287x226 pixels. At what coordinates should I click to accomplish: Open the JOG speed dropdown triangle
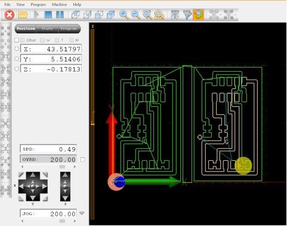point(82,213)
